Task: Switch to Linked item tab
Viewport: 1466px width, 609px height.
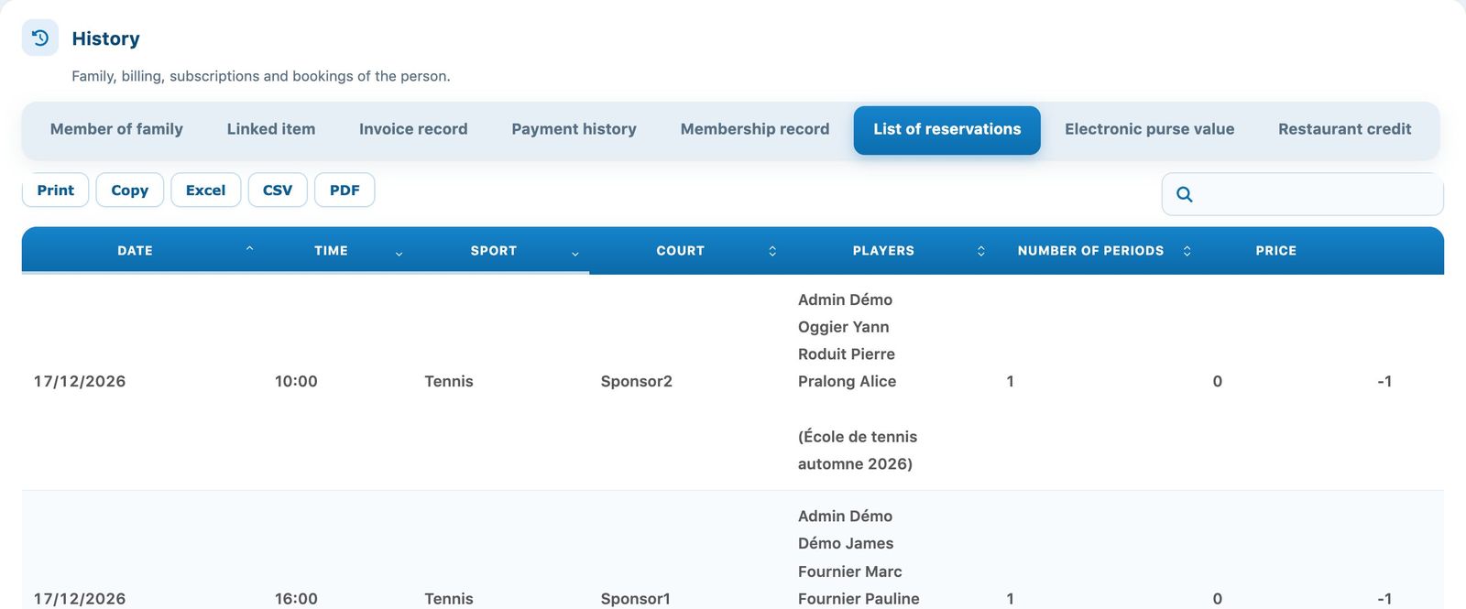Action: [x=271, y=129]
